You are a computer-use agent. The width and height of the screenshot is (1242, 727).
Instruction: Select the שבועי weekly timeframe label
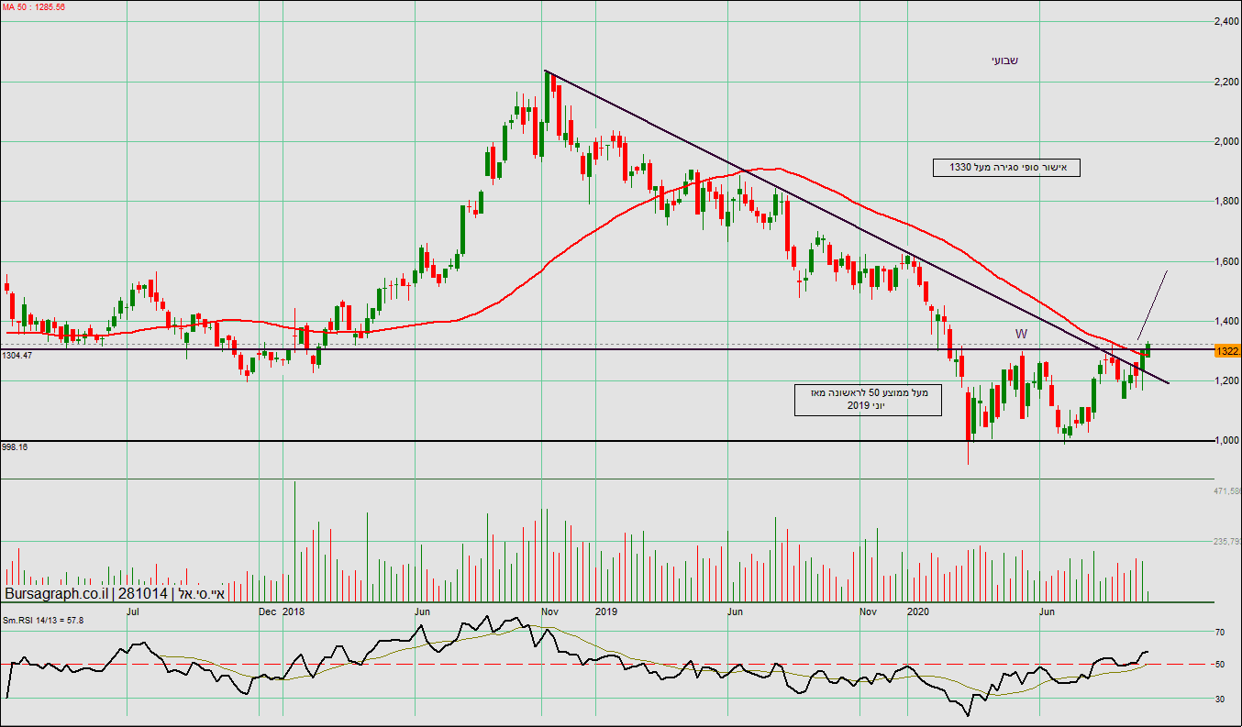1004,61
